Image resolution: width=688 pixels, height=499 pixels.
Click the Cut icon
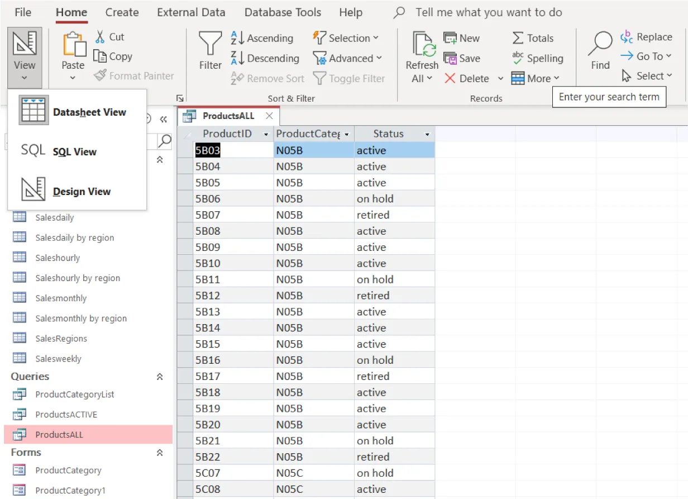(x=101, y=37)
